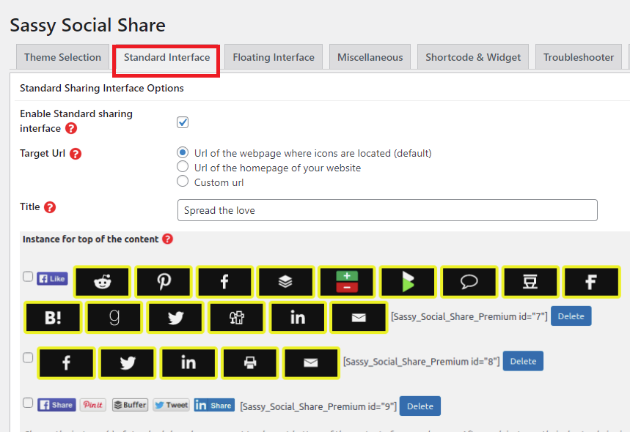Check the box for id="8" instance

point(28,357)
